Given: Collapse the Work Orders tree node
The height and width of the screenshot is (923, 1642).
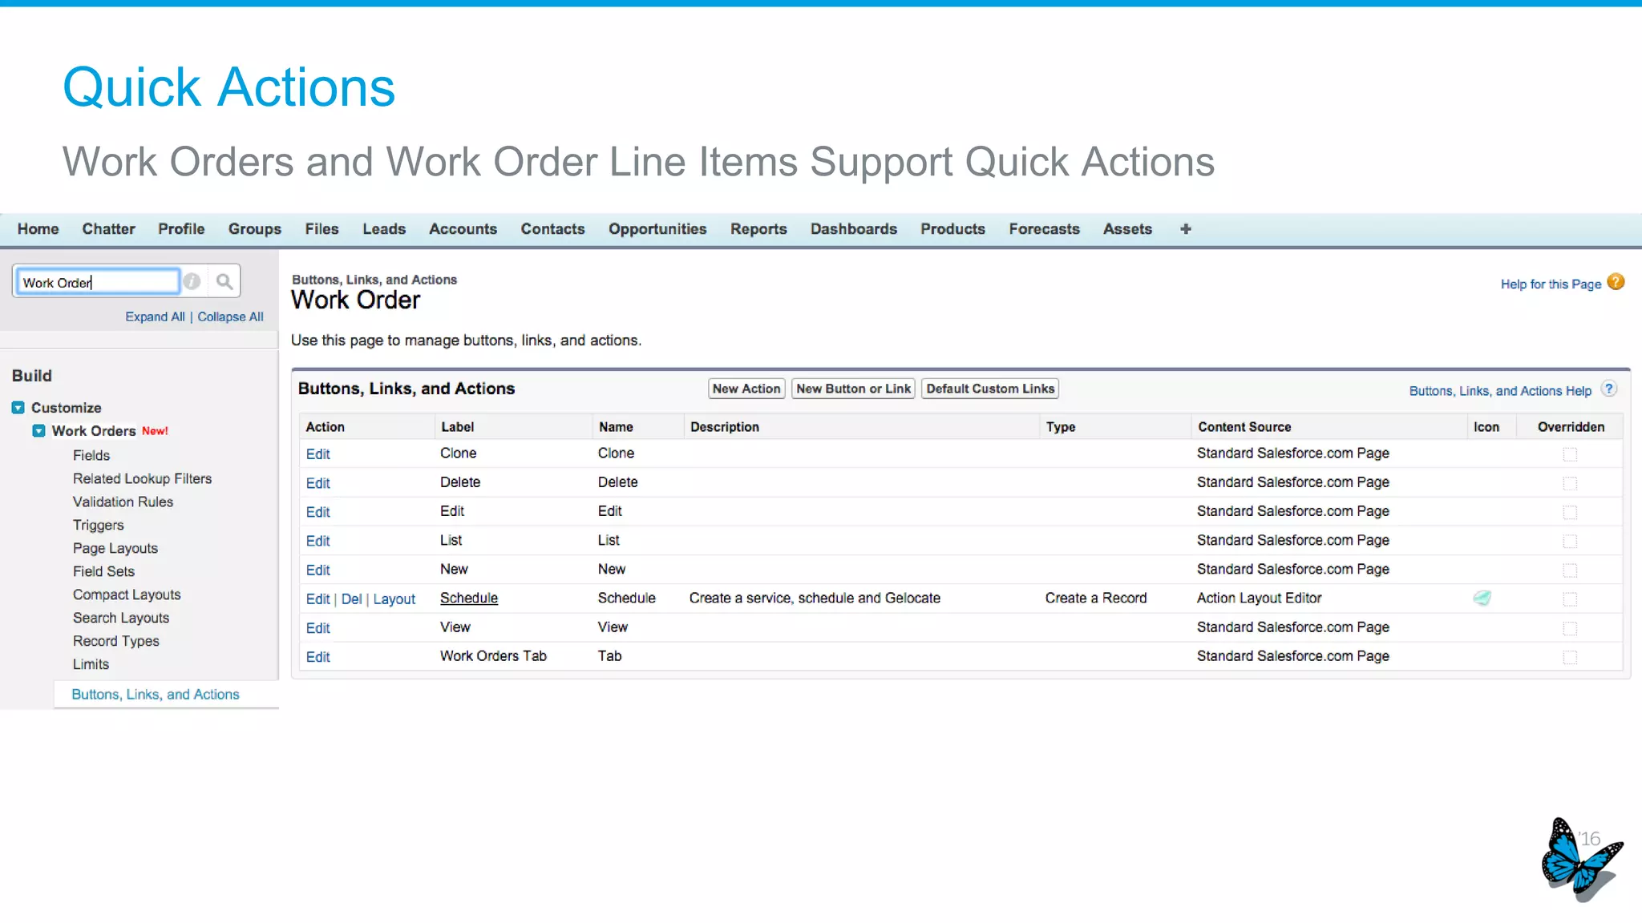Looking at the screenshot, I should tap(38, 431).
